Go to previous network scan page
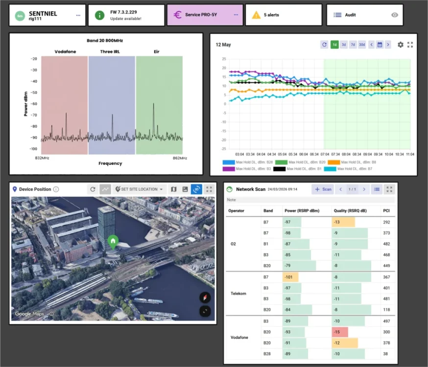The height and width of the screenshot is (367, 428). (340, 189)
